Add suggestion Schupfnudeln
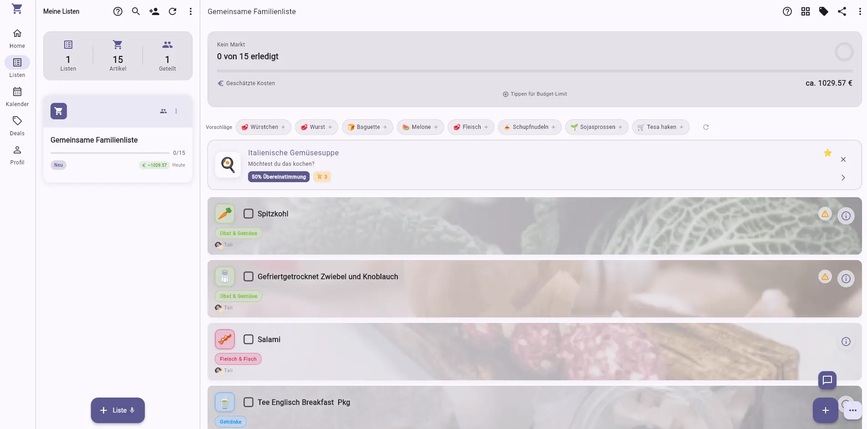This screenshot has height=429, width=867. (x=529, y=127)
